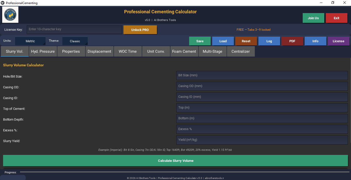This screenshot has width=351, height=180.
Task: Open the Theme dropdown set to Classic
Action: 75,41
